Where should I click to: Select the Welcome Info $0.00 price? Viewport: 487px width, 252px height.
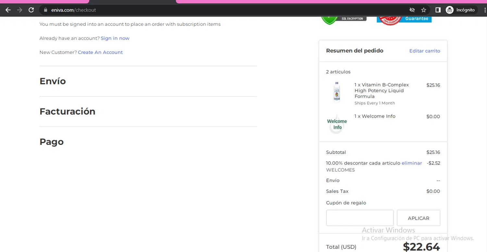433,117
